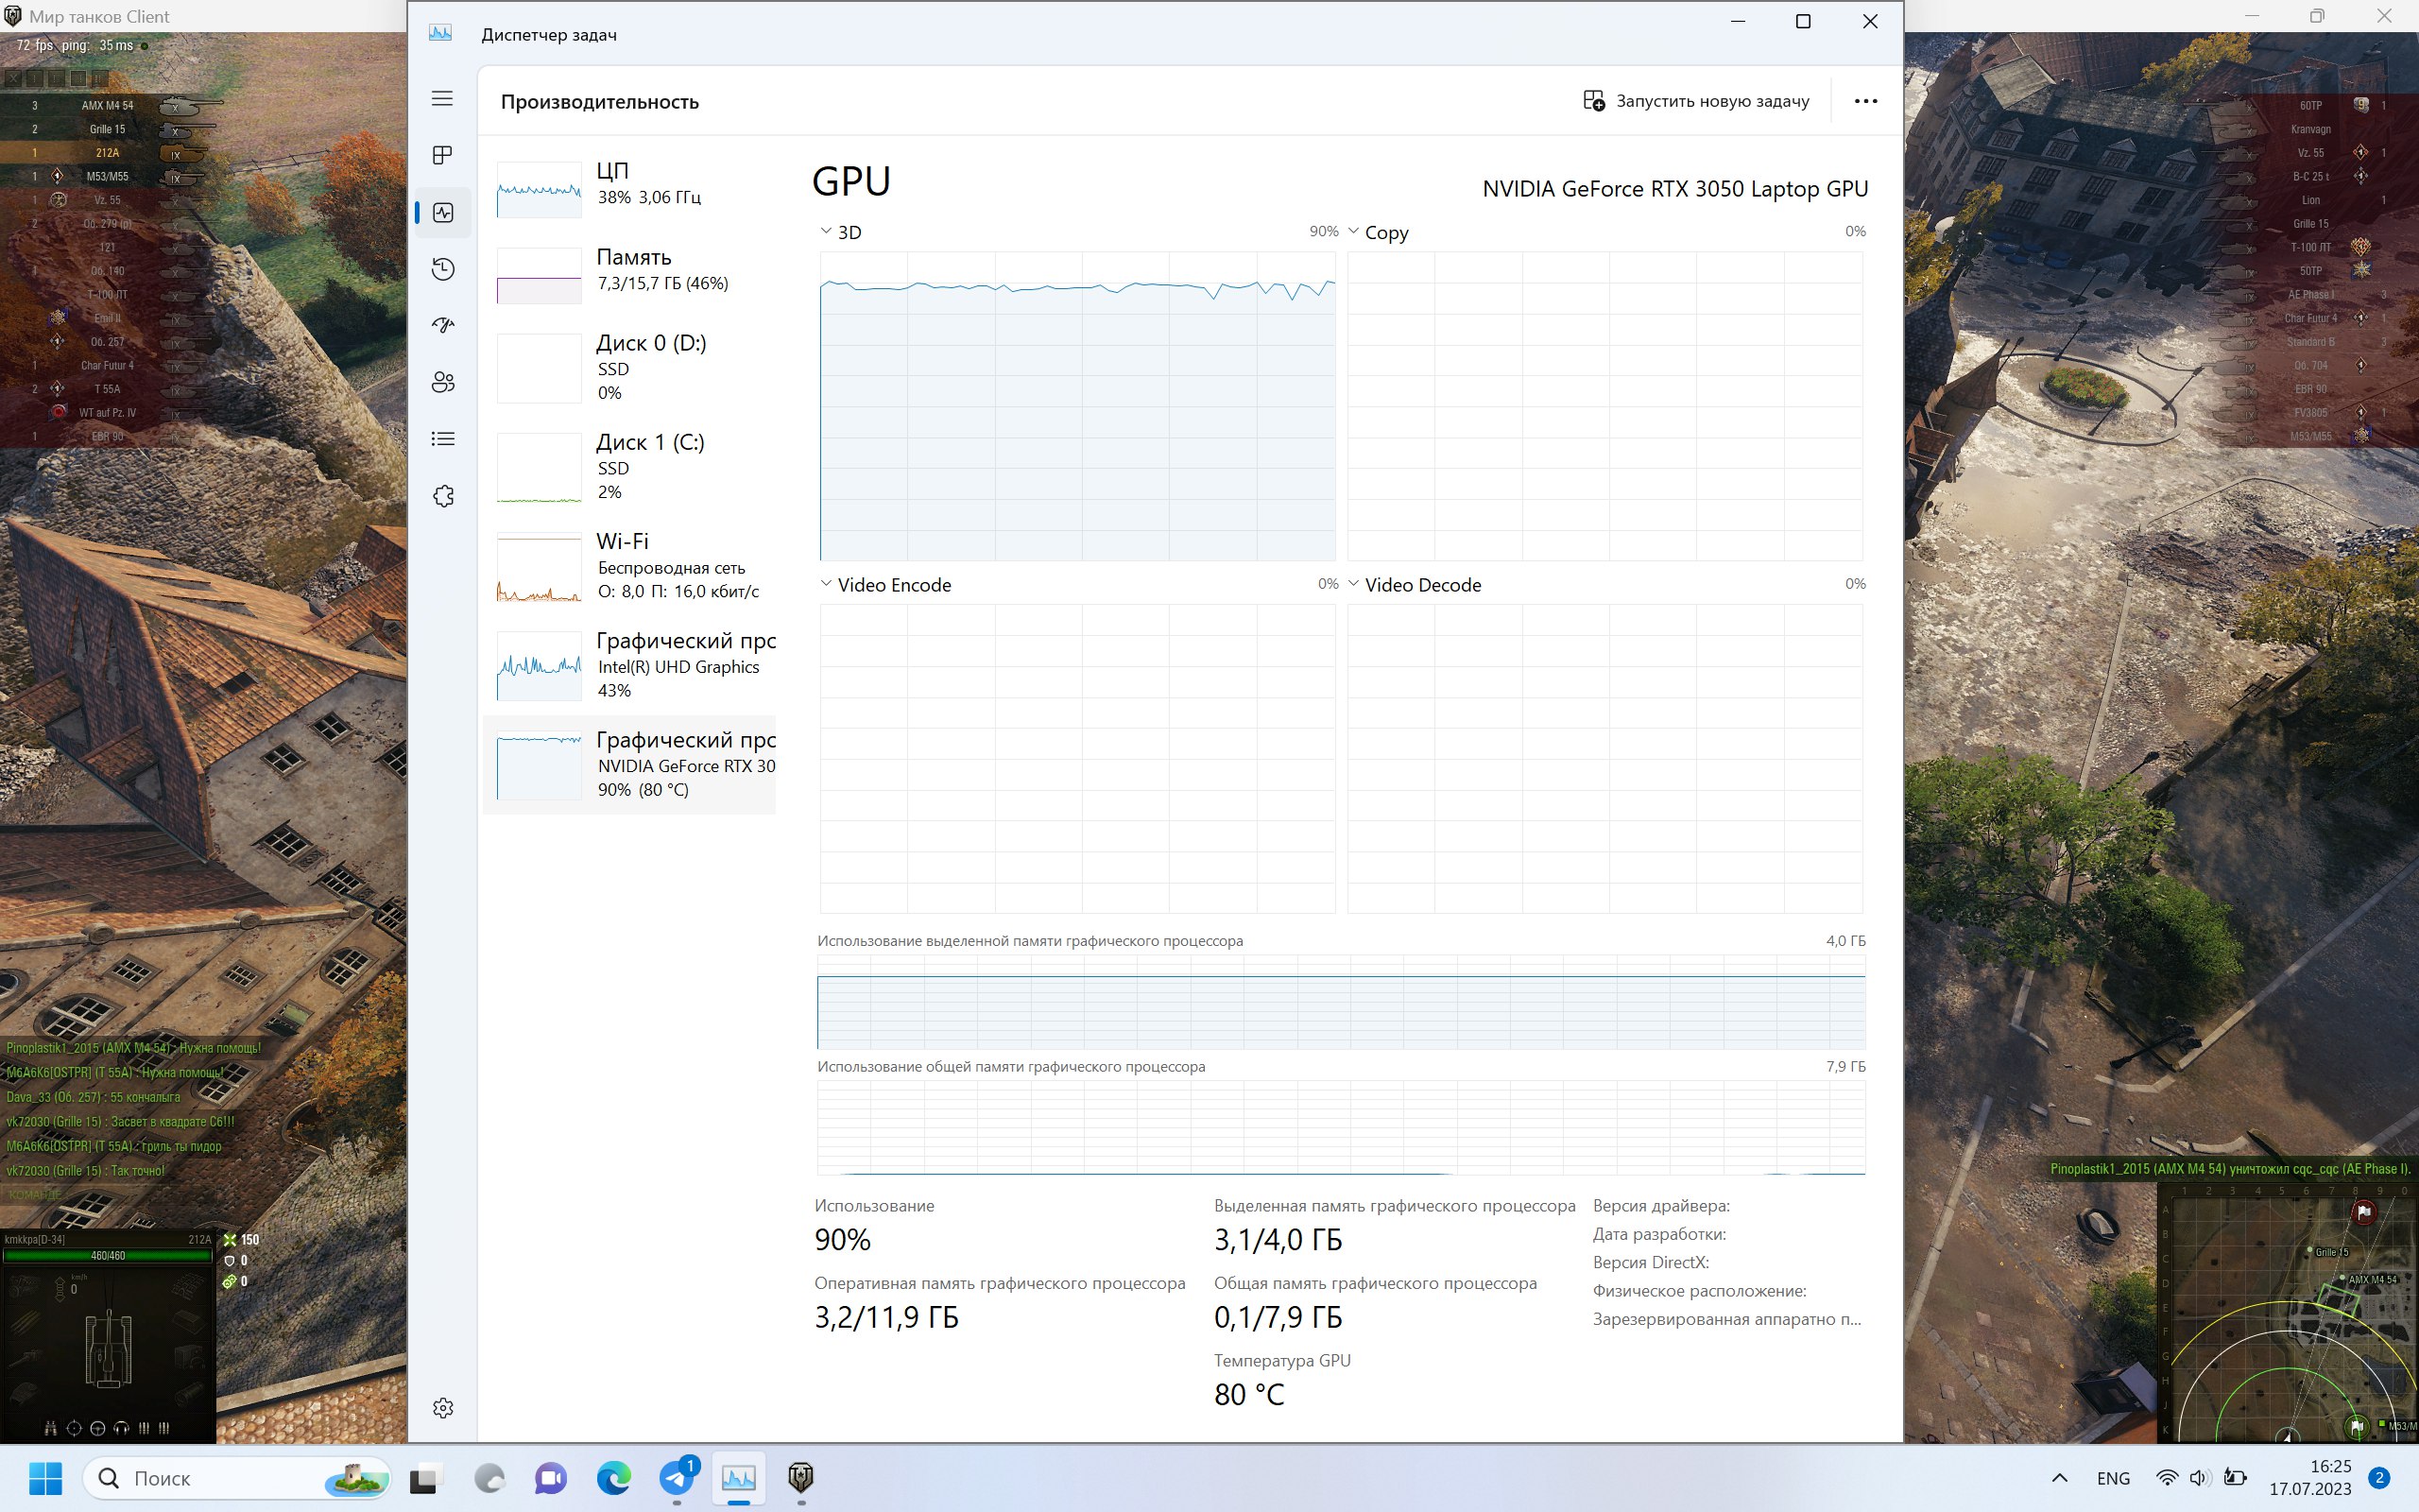Click the '3,1/4,0 ГБ' dedicated memory value
The height and width of the screenshot is (1512, 2419).
(x=1278, y=1240)
